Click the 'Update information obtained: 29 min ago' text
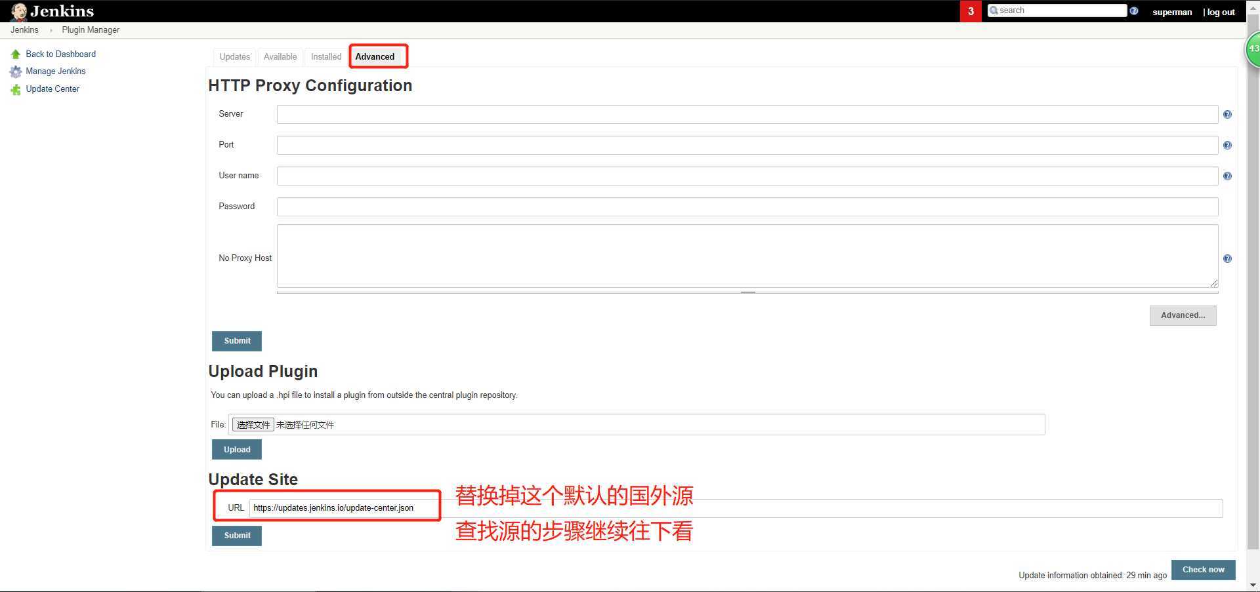Screen dimensions: 1260x592 pos(1093,576)
